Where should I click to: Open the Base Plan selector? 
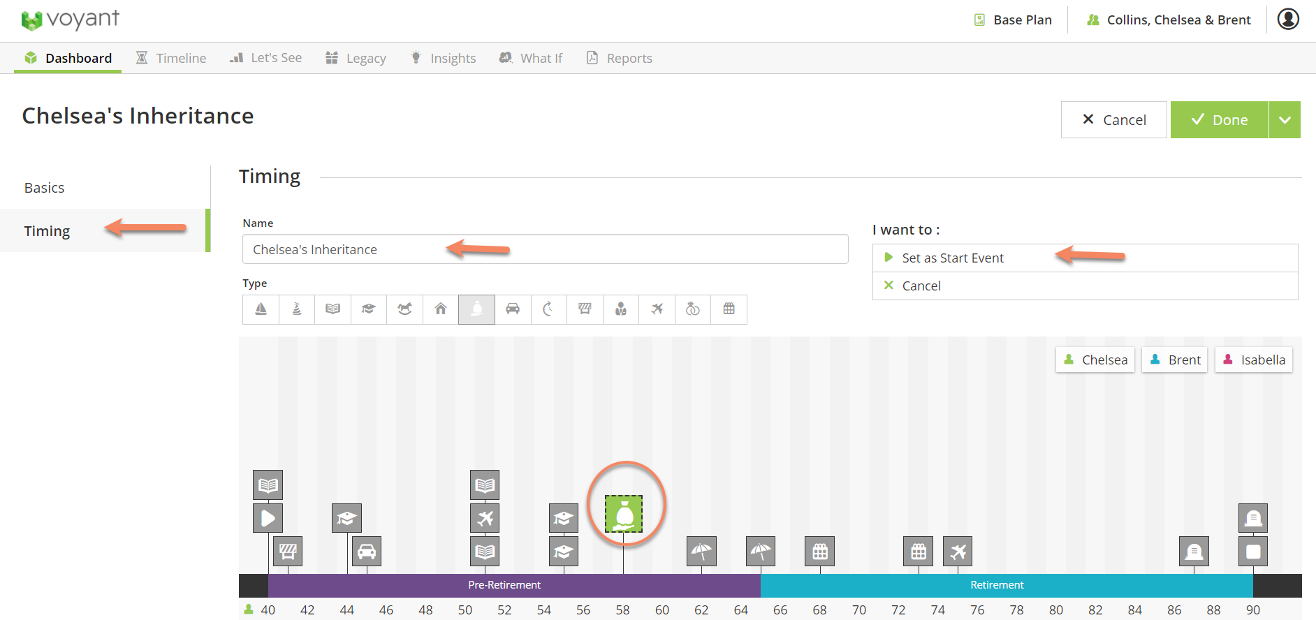[x=1014, y=20]
